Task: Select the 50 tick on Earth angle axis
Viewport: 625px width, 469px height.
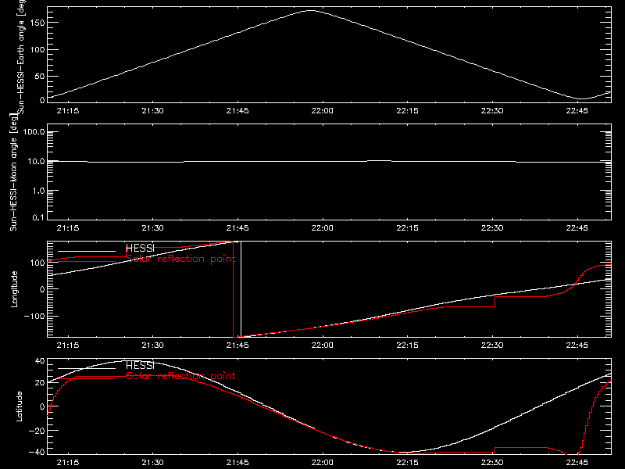Action: pos(40,76)
